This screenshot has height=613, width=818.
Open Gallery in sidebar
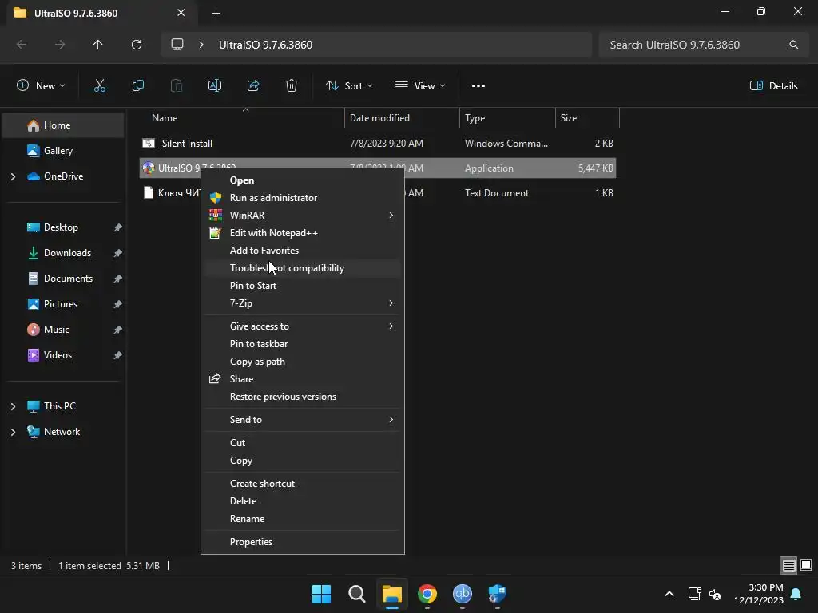pyautogui.click(x=63, y=151)
